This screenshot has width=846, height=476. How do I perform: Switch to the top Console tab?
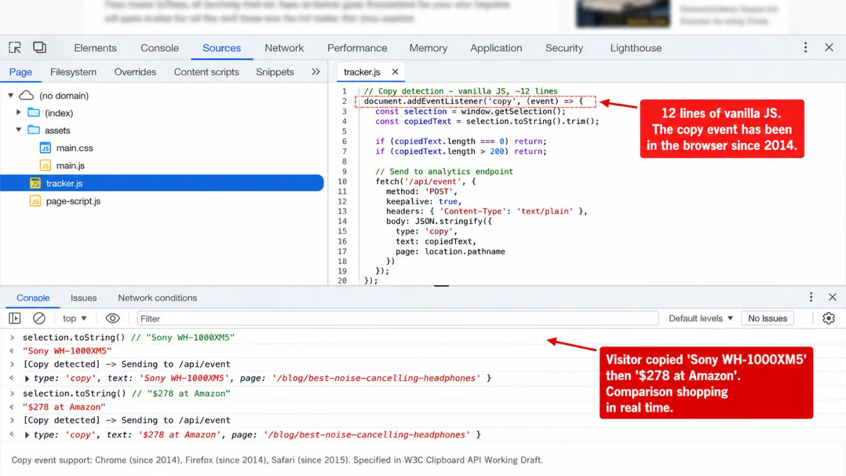pos(160,48)
